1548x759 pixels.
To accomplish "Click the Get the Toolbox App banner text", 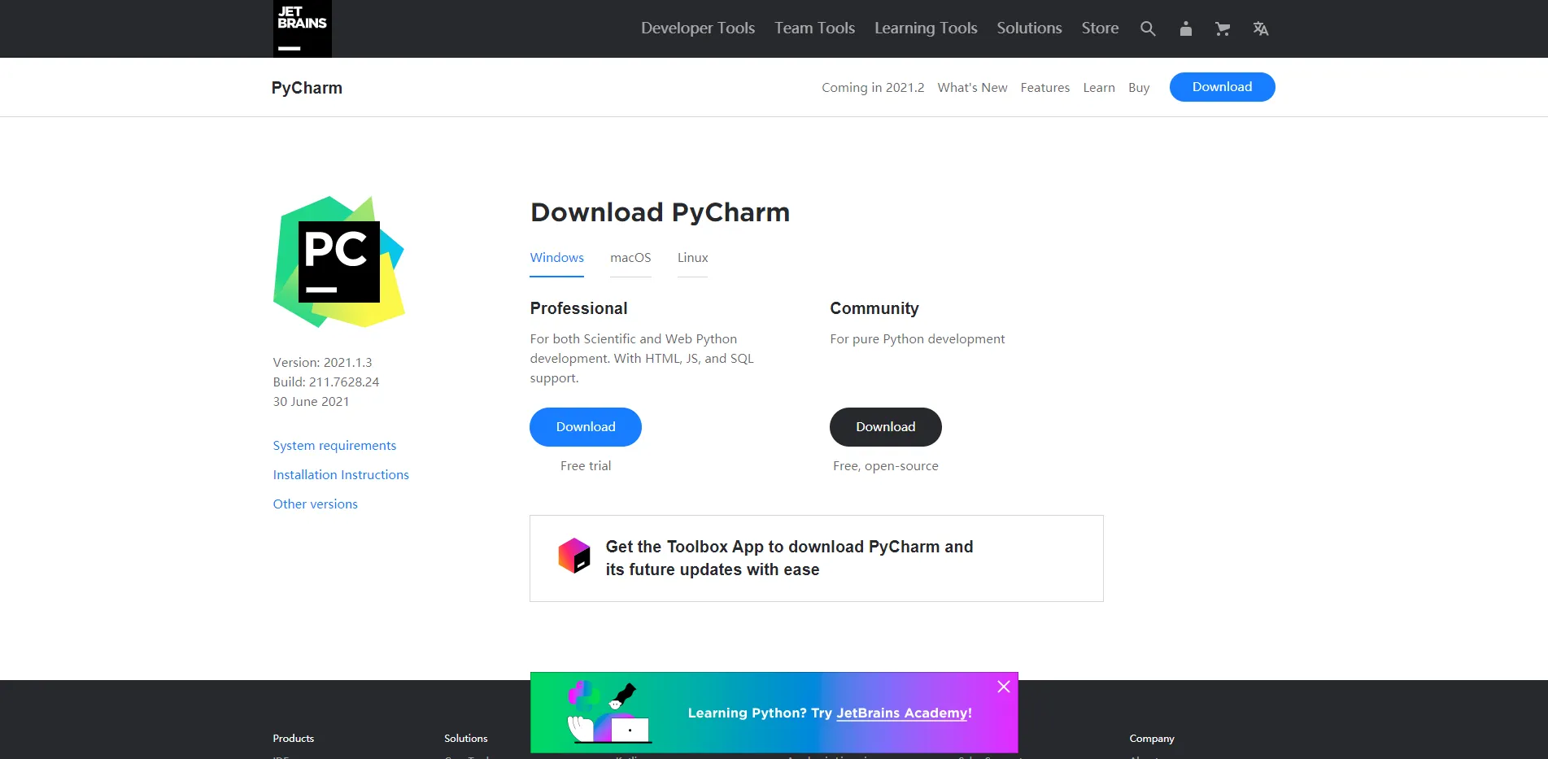I will [x=789, y=558].
